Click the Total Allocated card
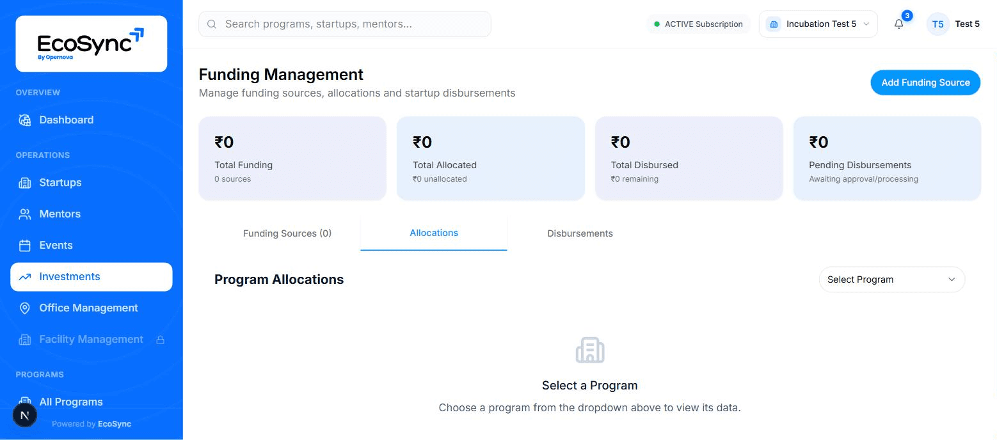The height and width of the screenshot is (440, 997). pyautogui.click(x=491, y=159)
